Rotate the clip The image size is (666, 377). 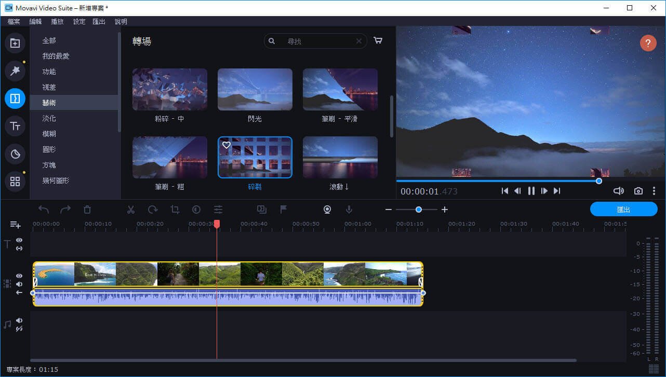pyautogui.click(x=153, y=210)
